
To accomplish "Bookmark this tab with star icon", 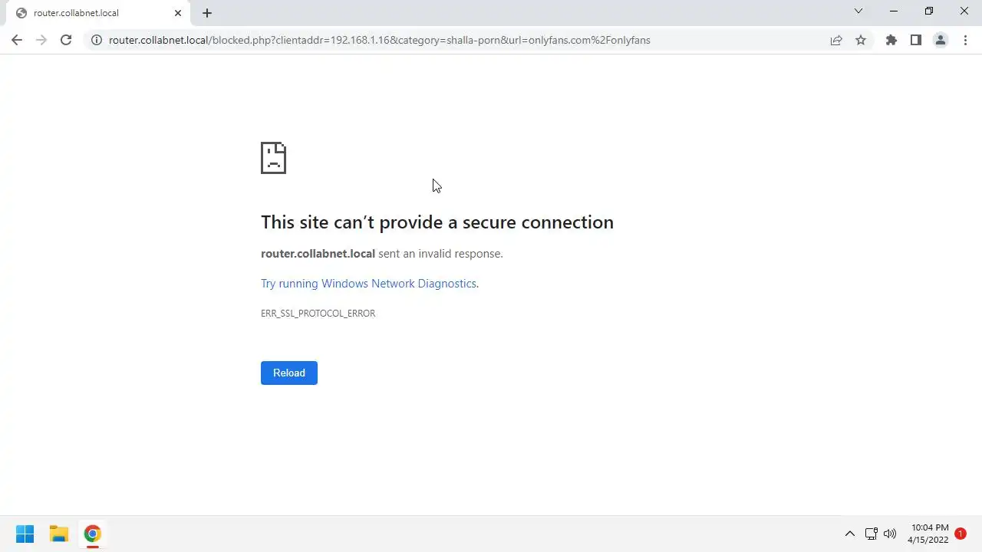I will click(x=861, y=40).
